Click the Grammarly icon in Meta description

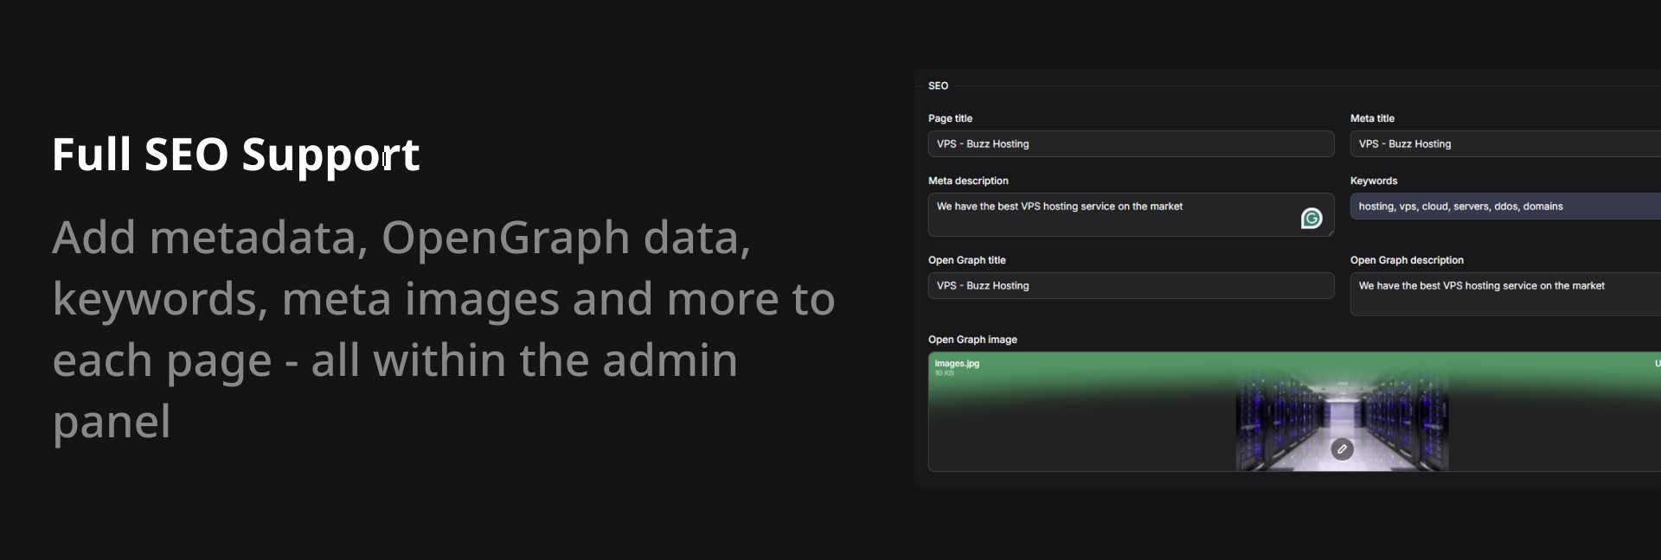1311,219
